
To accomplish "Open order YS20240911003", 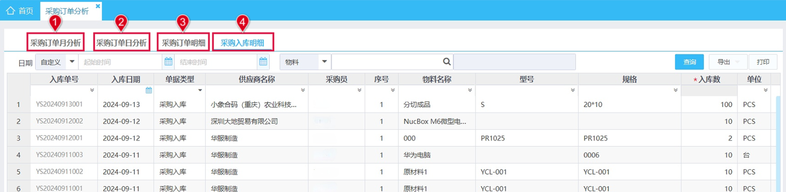I will click(60, 155).
